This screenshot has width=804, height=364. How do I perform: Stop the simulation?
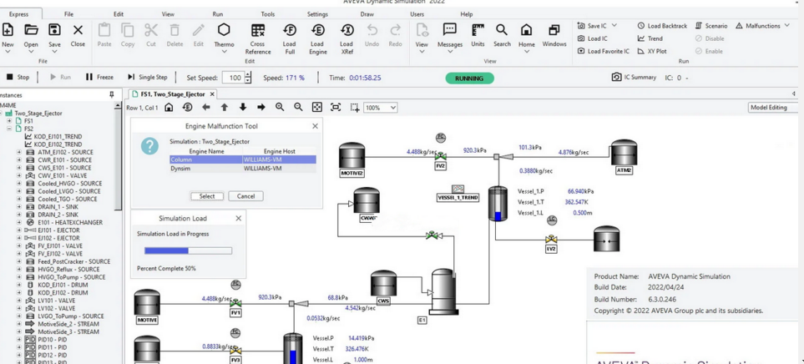(x=18, y=78)
